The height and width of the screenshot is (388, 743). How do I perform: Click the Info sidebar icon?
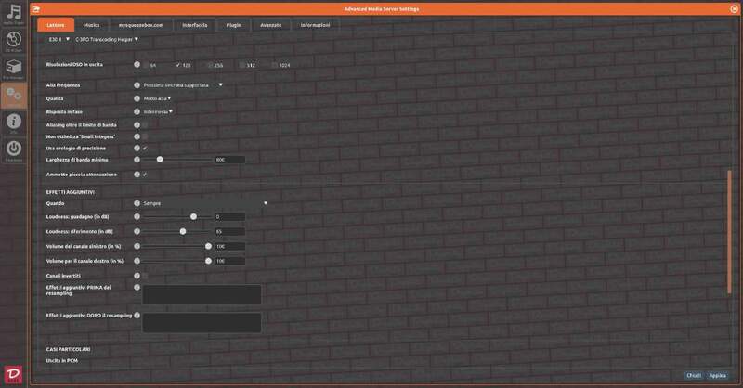14,123
